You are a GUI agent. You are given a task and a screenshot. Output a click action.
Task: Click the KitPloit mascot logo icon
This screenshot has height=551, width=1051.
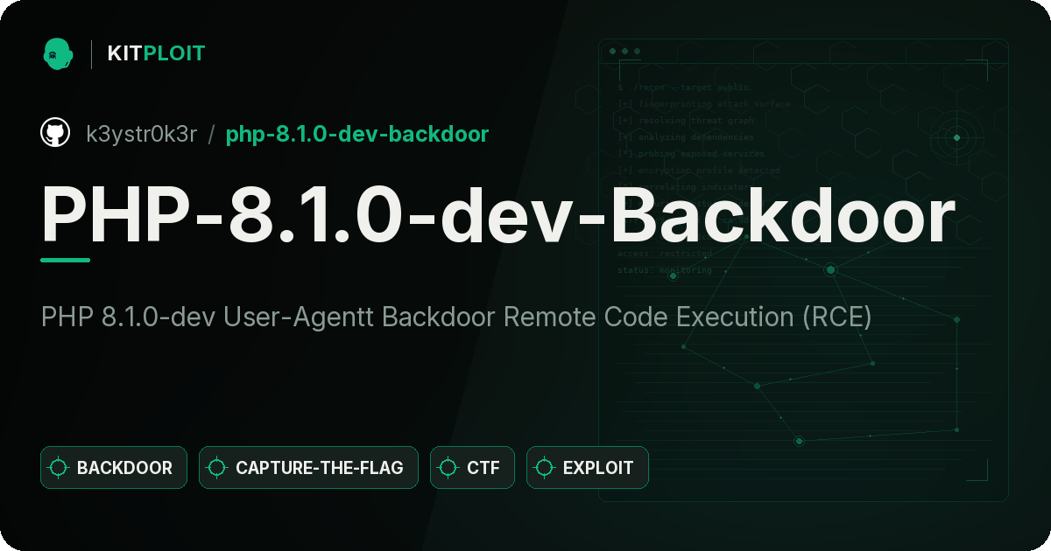pyautogui.click(x=58, y=53)
